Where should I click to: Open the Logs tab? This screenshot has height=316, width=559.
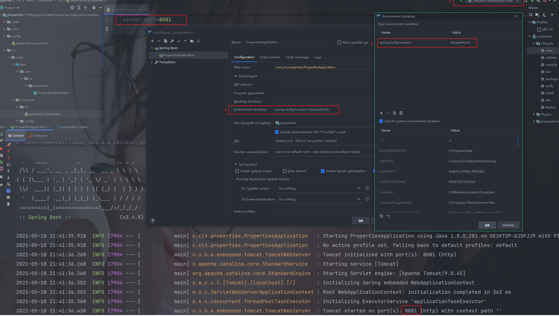coord(318,57)
